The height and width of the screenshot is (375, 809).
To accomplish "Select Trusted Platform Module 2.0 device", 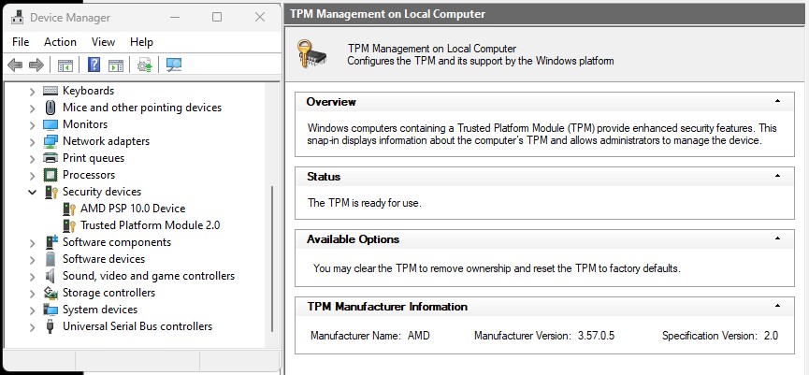I will tap(151, 225).
